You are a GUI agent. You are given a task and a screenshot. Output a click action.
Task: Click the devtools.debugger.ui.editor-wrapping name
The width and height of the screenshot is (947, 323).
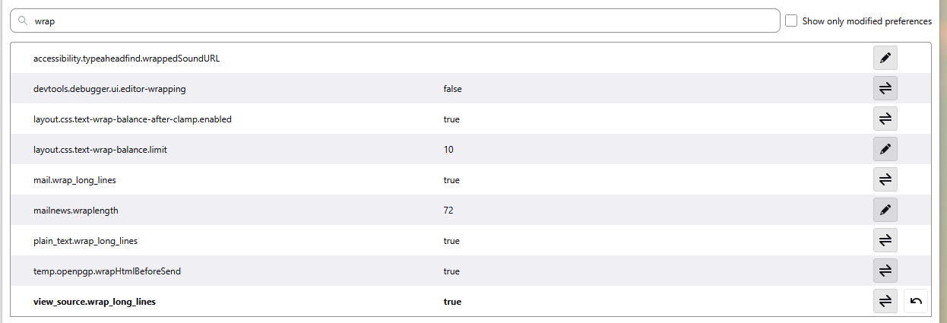click(109, 89)
